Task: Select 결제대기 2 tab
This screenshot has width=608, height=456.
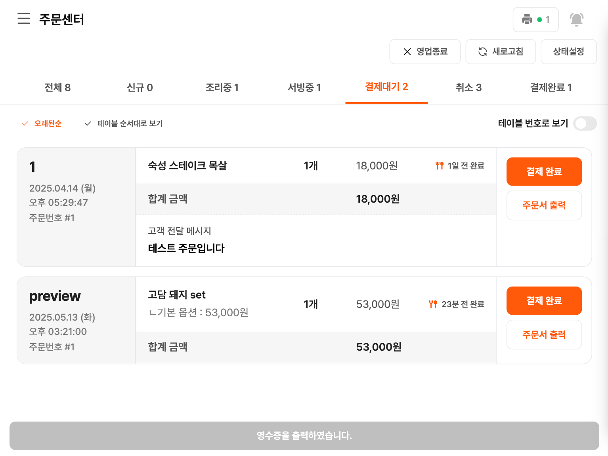Action: pos(386,87)
